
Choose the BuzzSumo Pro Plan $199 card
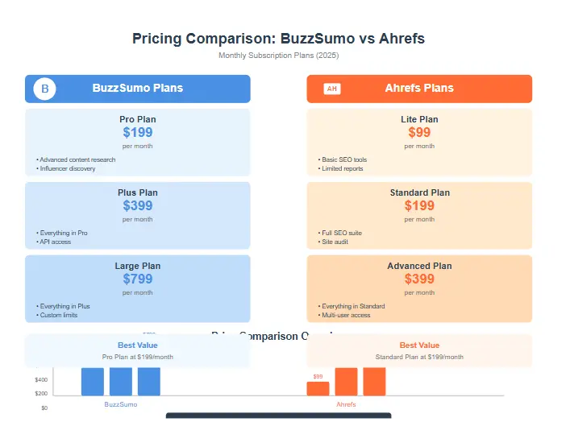coord(138,142)
